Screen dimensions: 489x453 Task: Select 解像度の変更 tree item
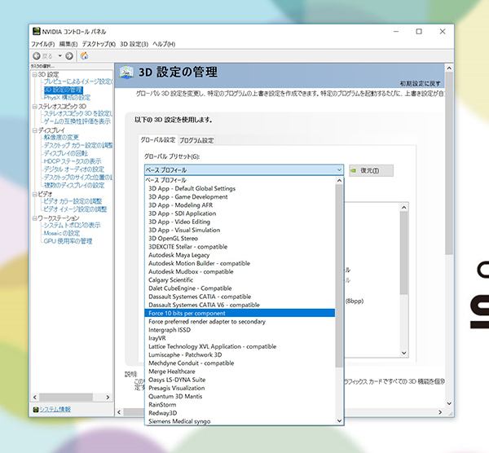click(61, 138)
